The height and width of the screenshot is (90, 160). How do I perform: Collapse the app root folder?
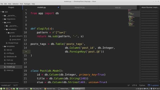tap(1, 12)
